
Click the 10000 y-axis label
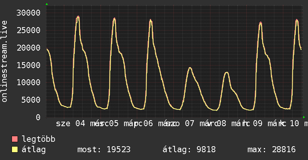click(28, 82)
